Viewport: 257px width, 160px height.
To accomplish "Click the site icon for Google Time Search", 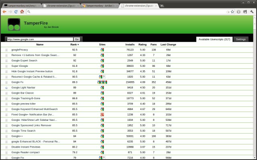I will click(x=102, y=131).
